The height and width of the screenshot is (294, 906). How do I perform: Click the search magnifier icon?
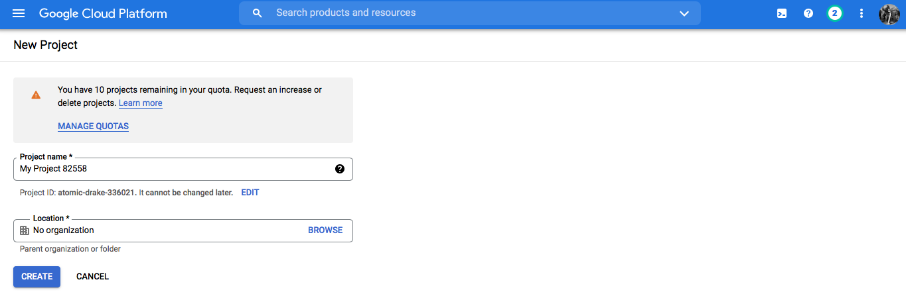258,13
